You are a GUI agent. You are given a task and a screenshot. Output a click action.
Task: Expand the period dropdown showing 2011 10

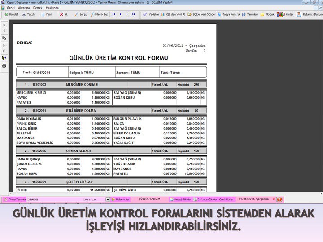[x=107, y=199]
